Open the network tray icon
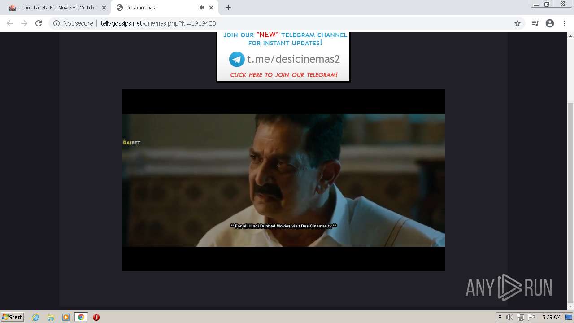 [521, 317]
